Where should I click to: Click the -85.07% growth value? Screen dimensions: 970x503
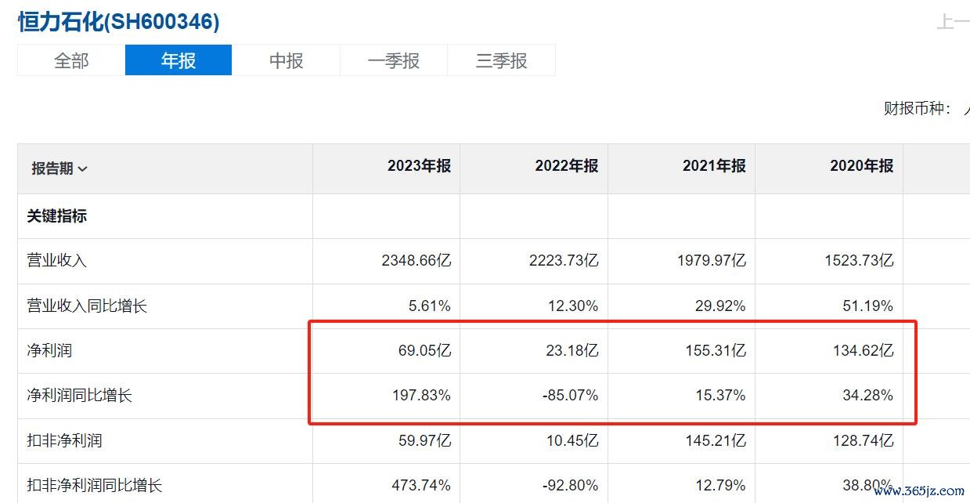(571, 396)
